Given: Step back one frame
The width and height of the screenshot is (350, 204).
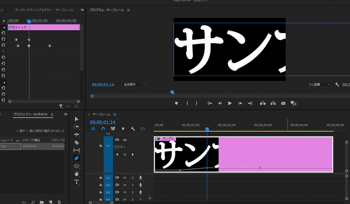Looking at the screenshot, I should point(220,103).
